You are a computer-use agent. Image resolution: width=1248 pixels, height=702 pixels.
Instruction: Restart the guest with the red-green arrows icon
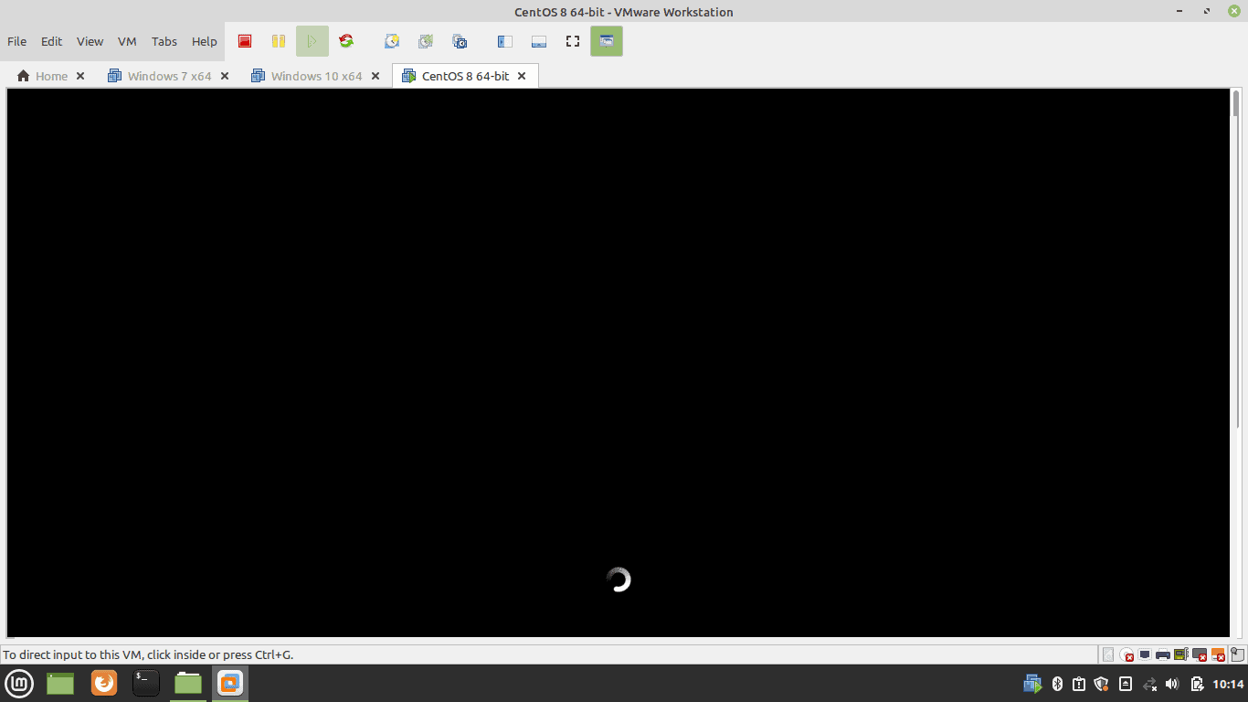tap(346, 41)
